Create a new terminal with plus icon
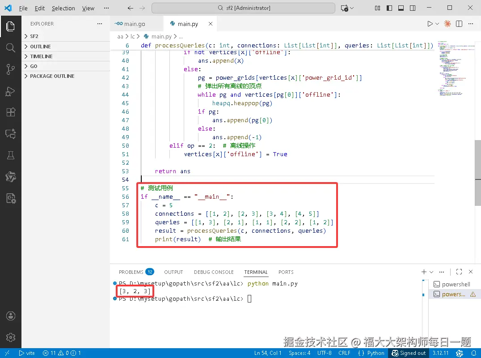Screen dimensions: 481x358 [x=424, y=272]
